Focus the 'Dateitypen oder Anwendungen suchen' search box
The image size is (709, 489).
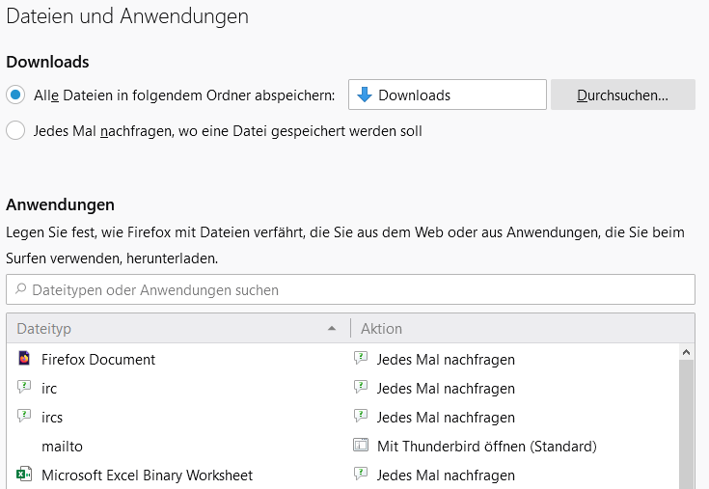click(x=350, y=289)
